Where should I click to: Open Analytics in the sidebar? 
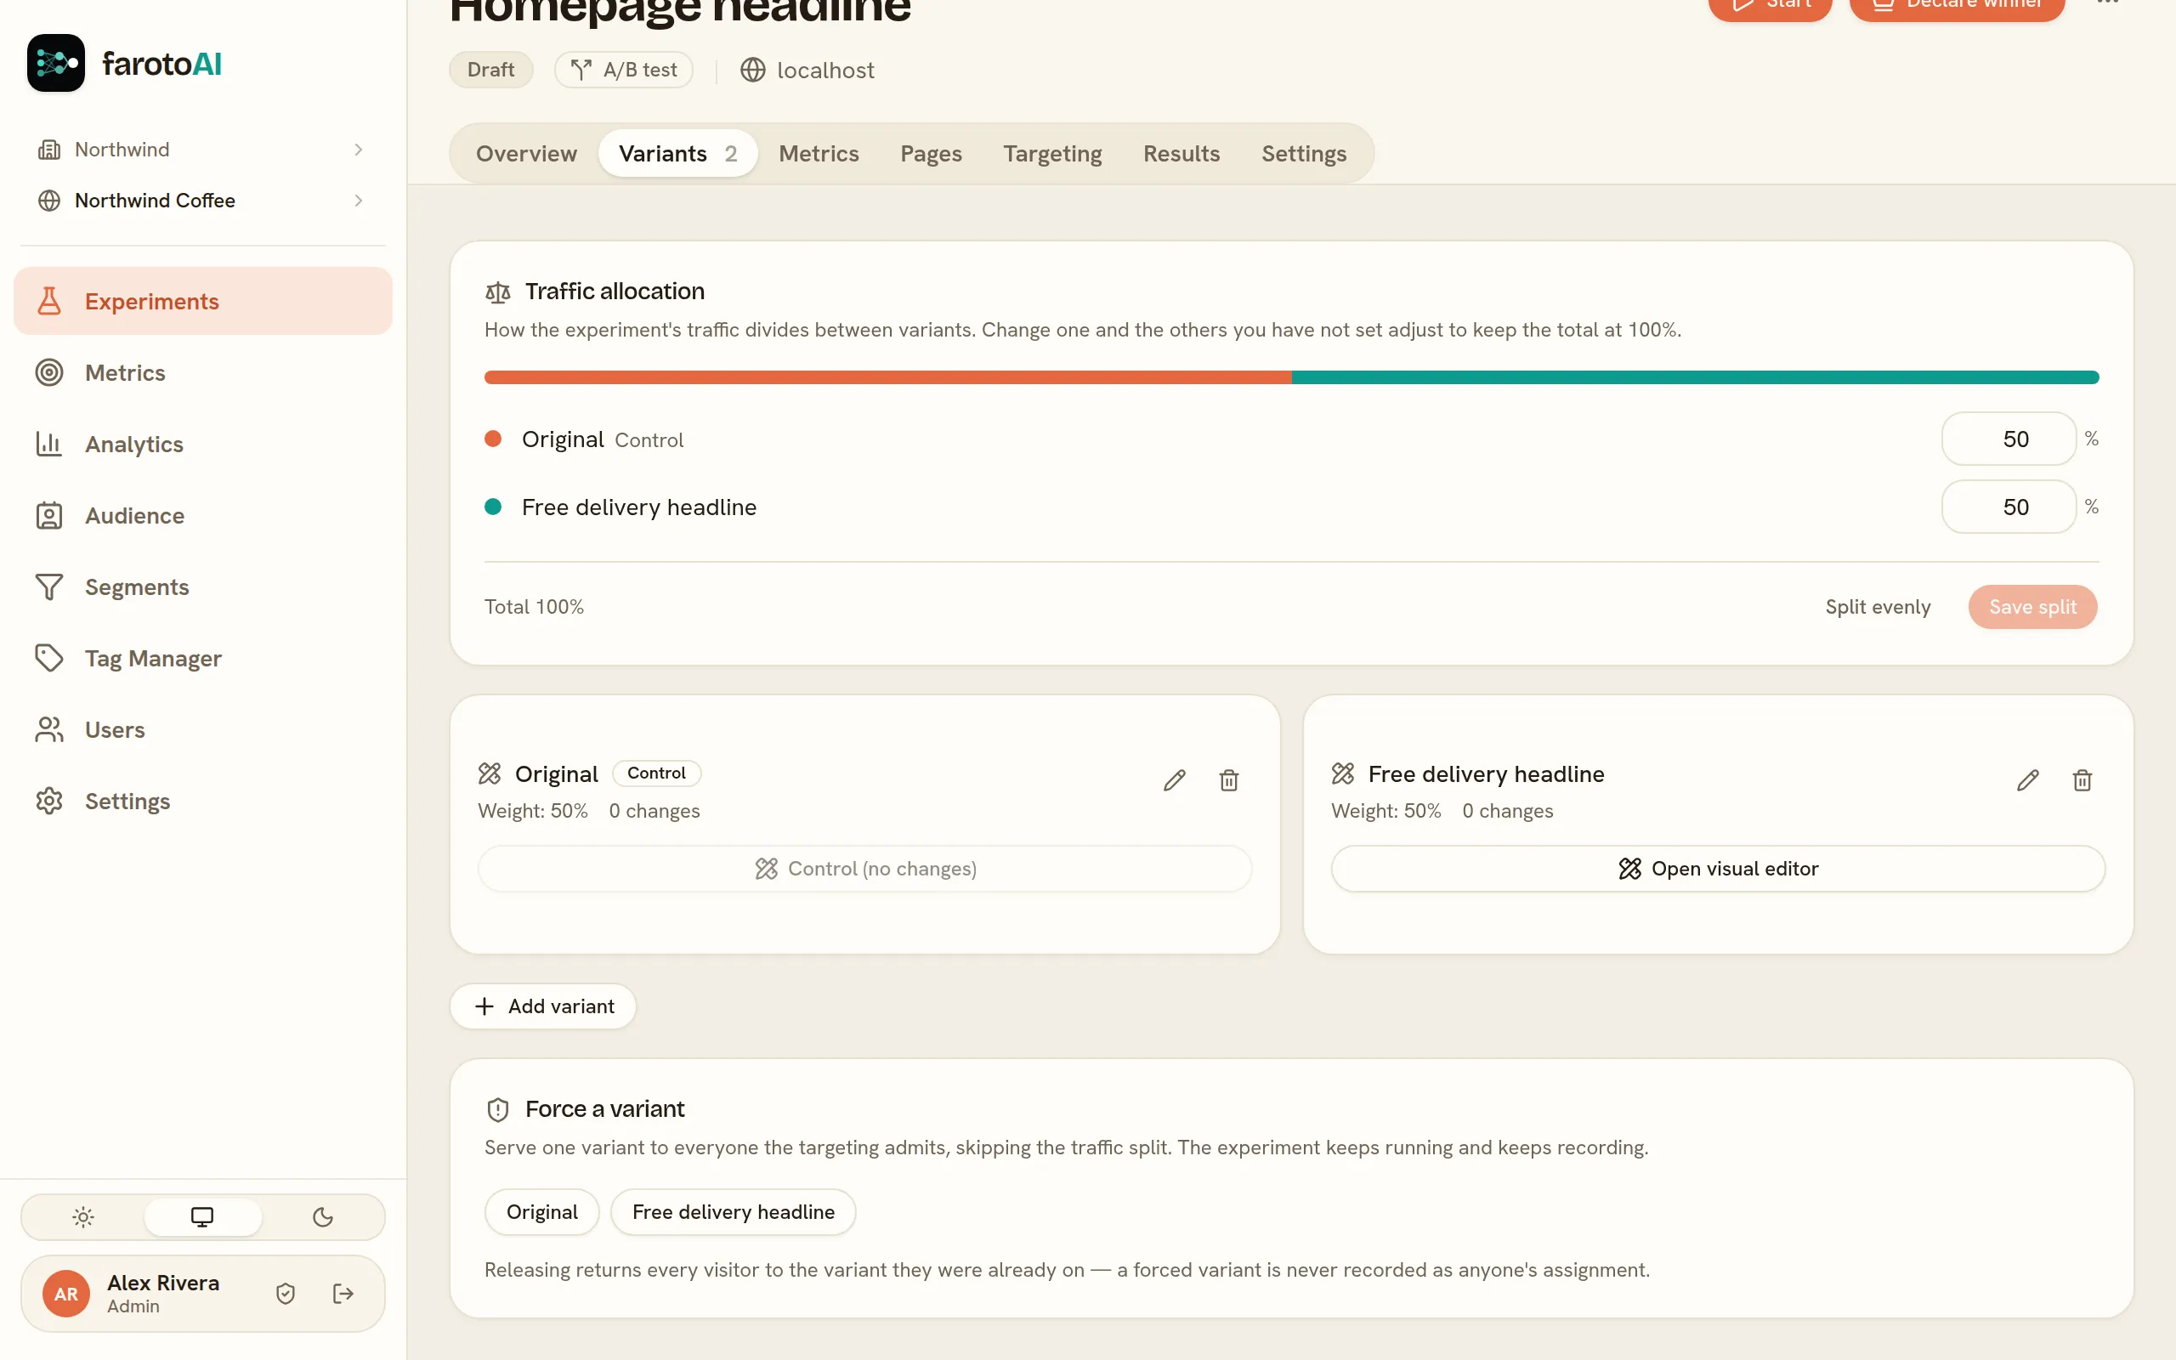pos(203,445)
